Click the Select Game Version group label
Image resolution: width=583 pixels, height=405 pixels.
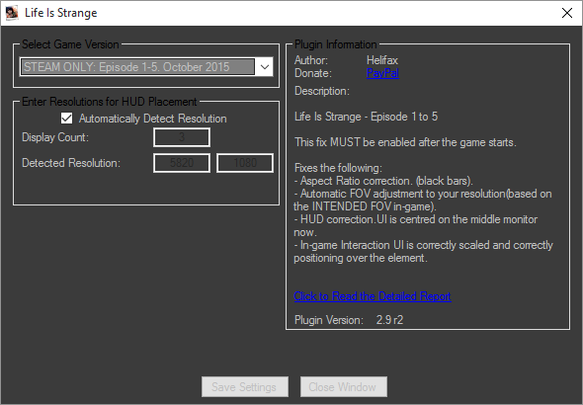pyautogui.click(x=70, y=44)
